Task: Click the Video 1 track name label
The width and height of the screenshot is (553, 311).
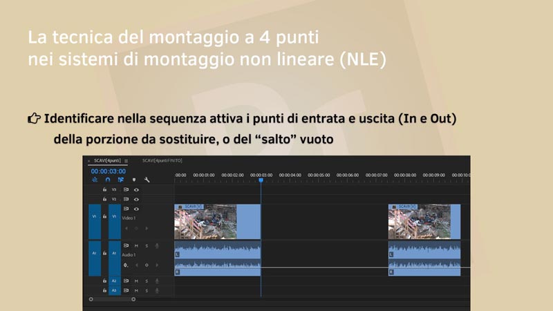Action: (x=129, y=218)
